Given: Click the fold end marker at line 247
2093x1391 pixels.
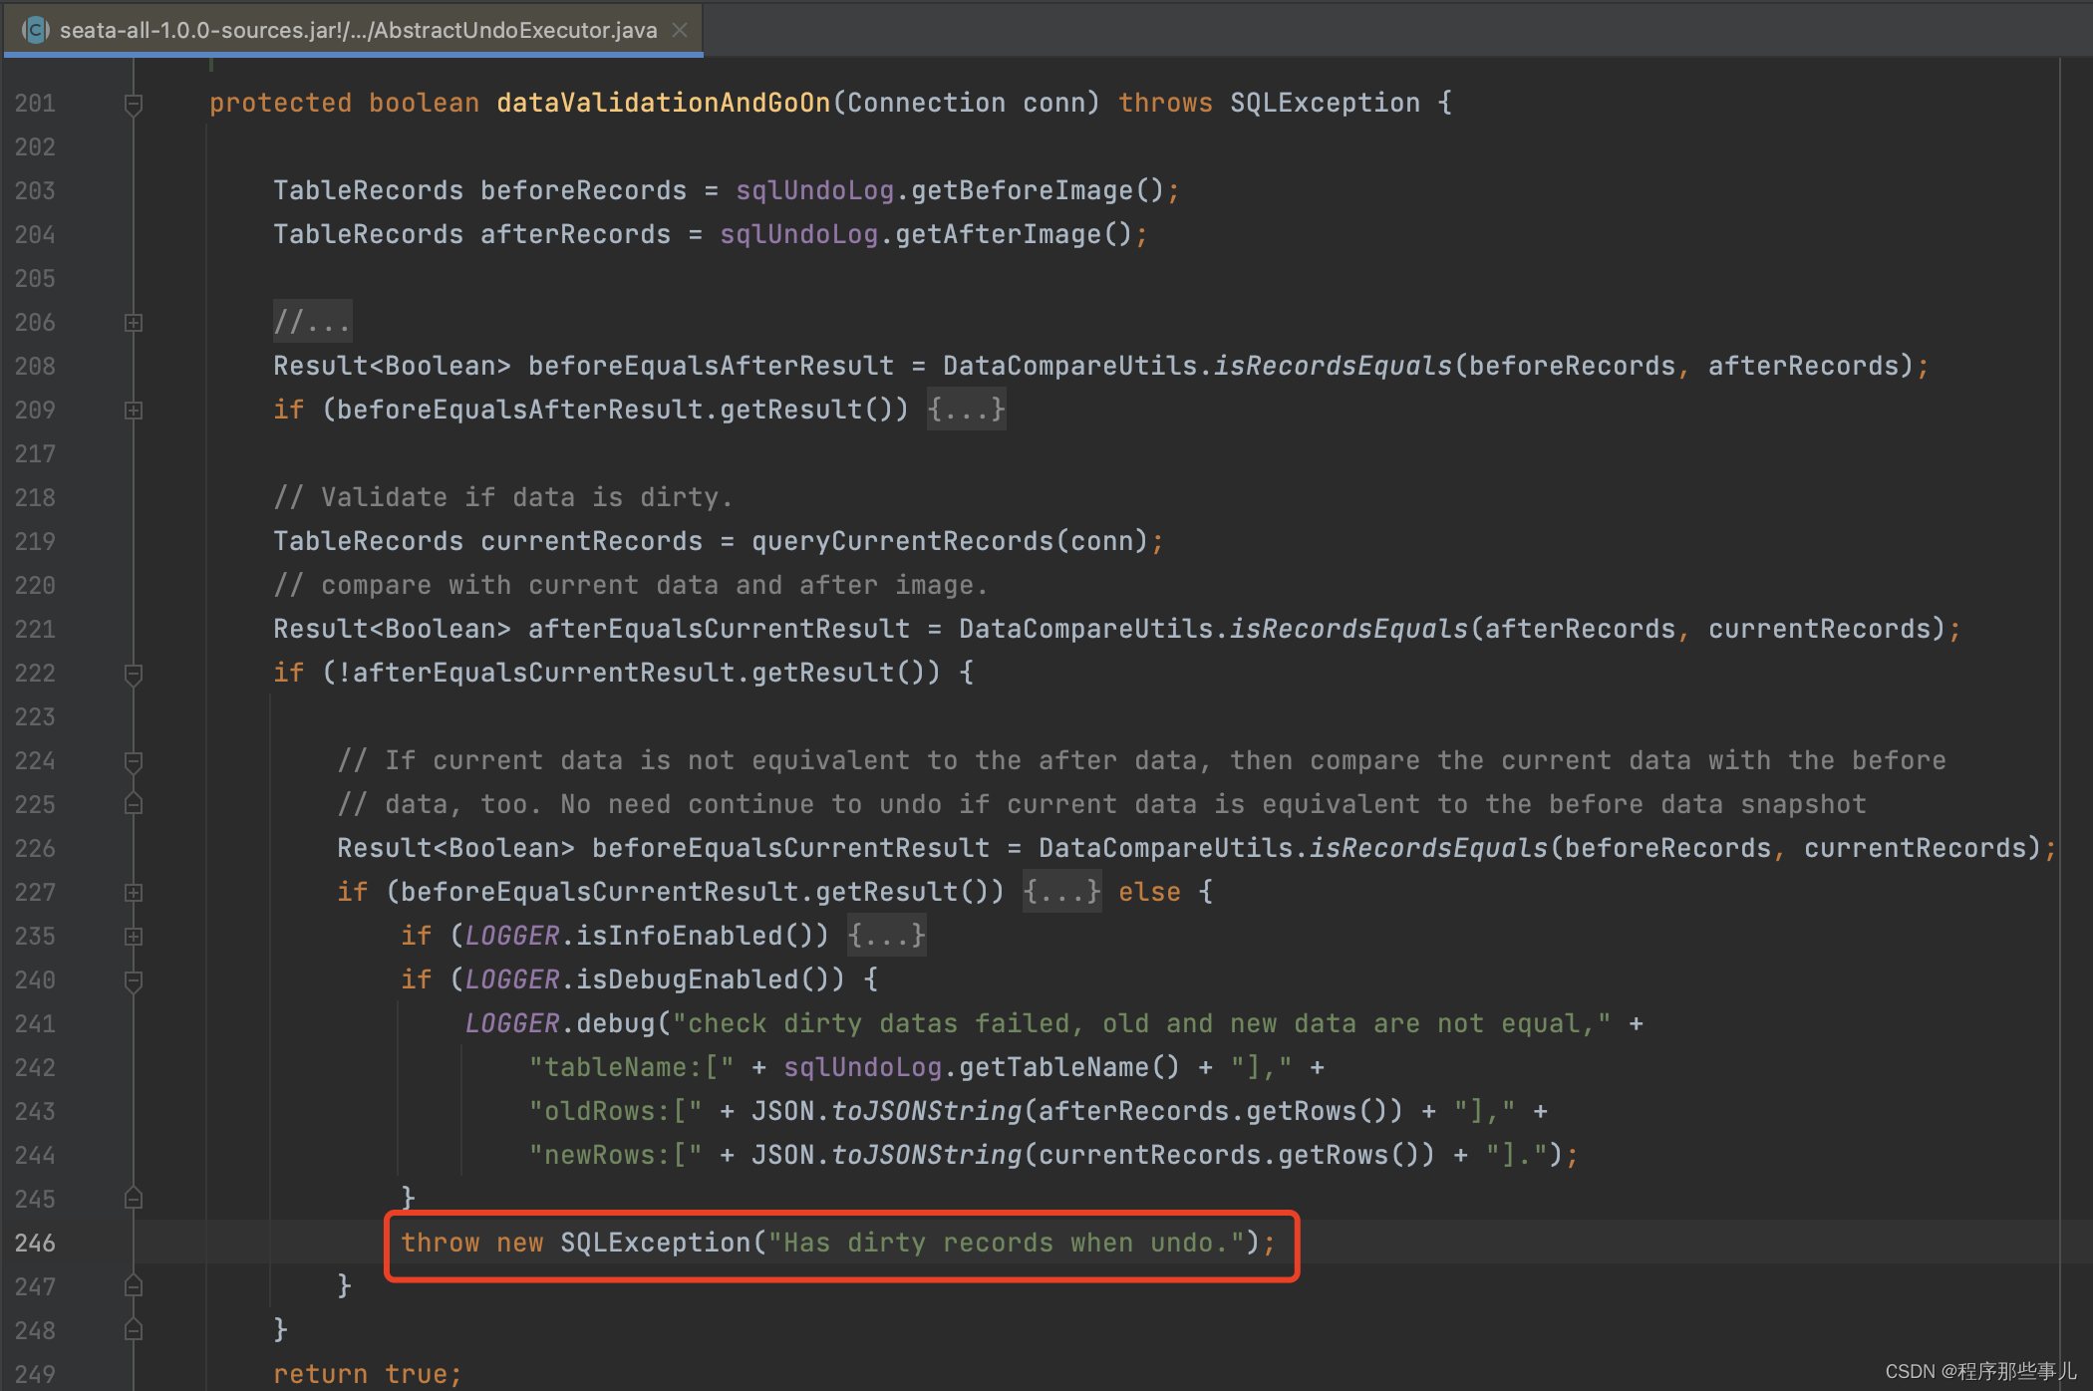Looking at the screenshot, I should coord(133,1286).
